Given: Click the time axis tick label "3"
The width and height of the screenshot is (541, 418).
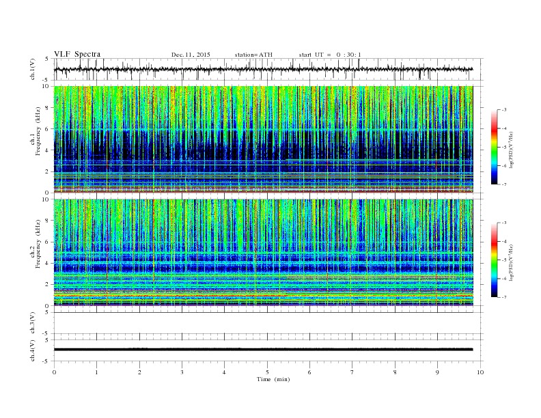Looking at the screenshot, I should coord(182,372).
